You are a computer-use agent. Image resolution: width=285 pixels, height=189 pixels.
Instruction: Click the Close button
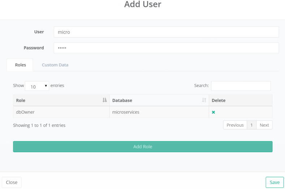pos(12,182)
